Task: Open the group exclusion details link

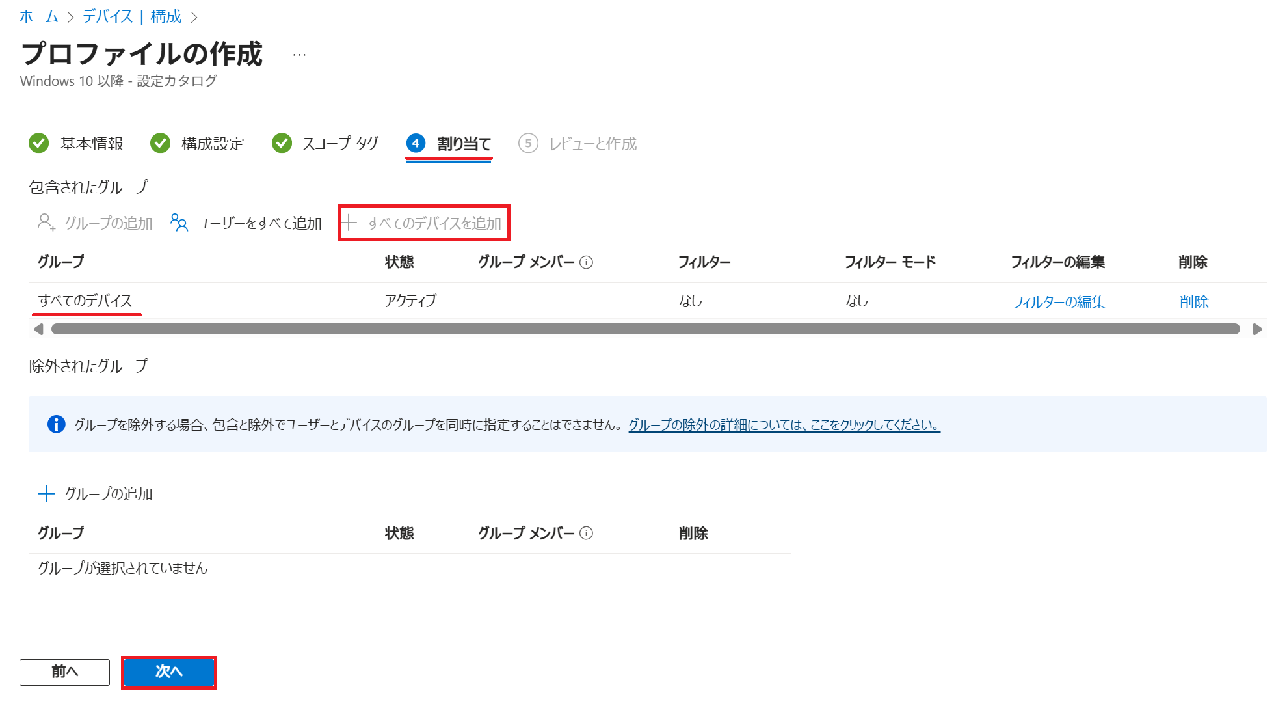Action: click(784, 425)
